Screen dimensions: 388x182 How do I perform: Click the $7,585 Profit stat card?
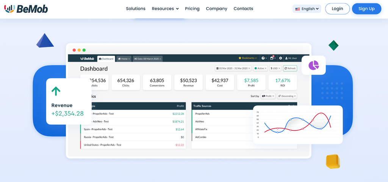tap(252, 82)
